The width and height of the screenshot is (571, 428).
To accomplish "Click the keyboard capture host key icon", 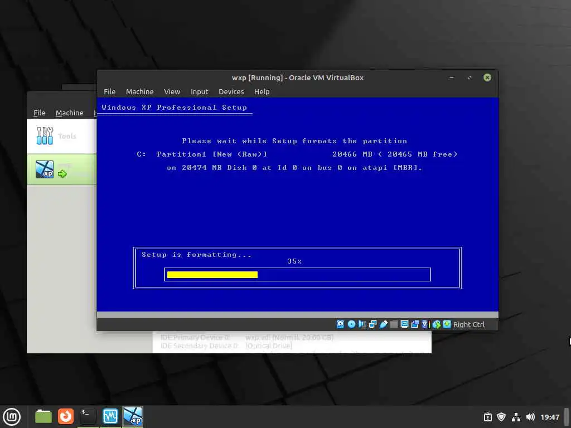I will [x=447, y=324].
